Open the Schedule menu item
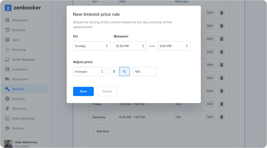Viewport: 267px width, 148px height. pos(25,30)
